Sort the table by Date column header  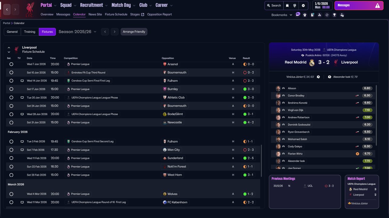click(29, 58)
